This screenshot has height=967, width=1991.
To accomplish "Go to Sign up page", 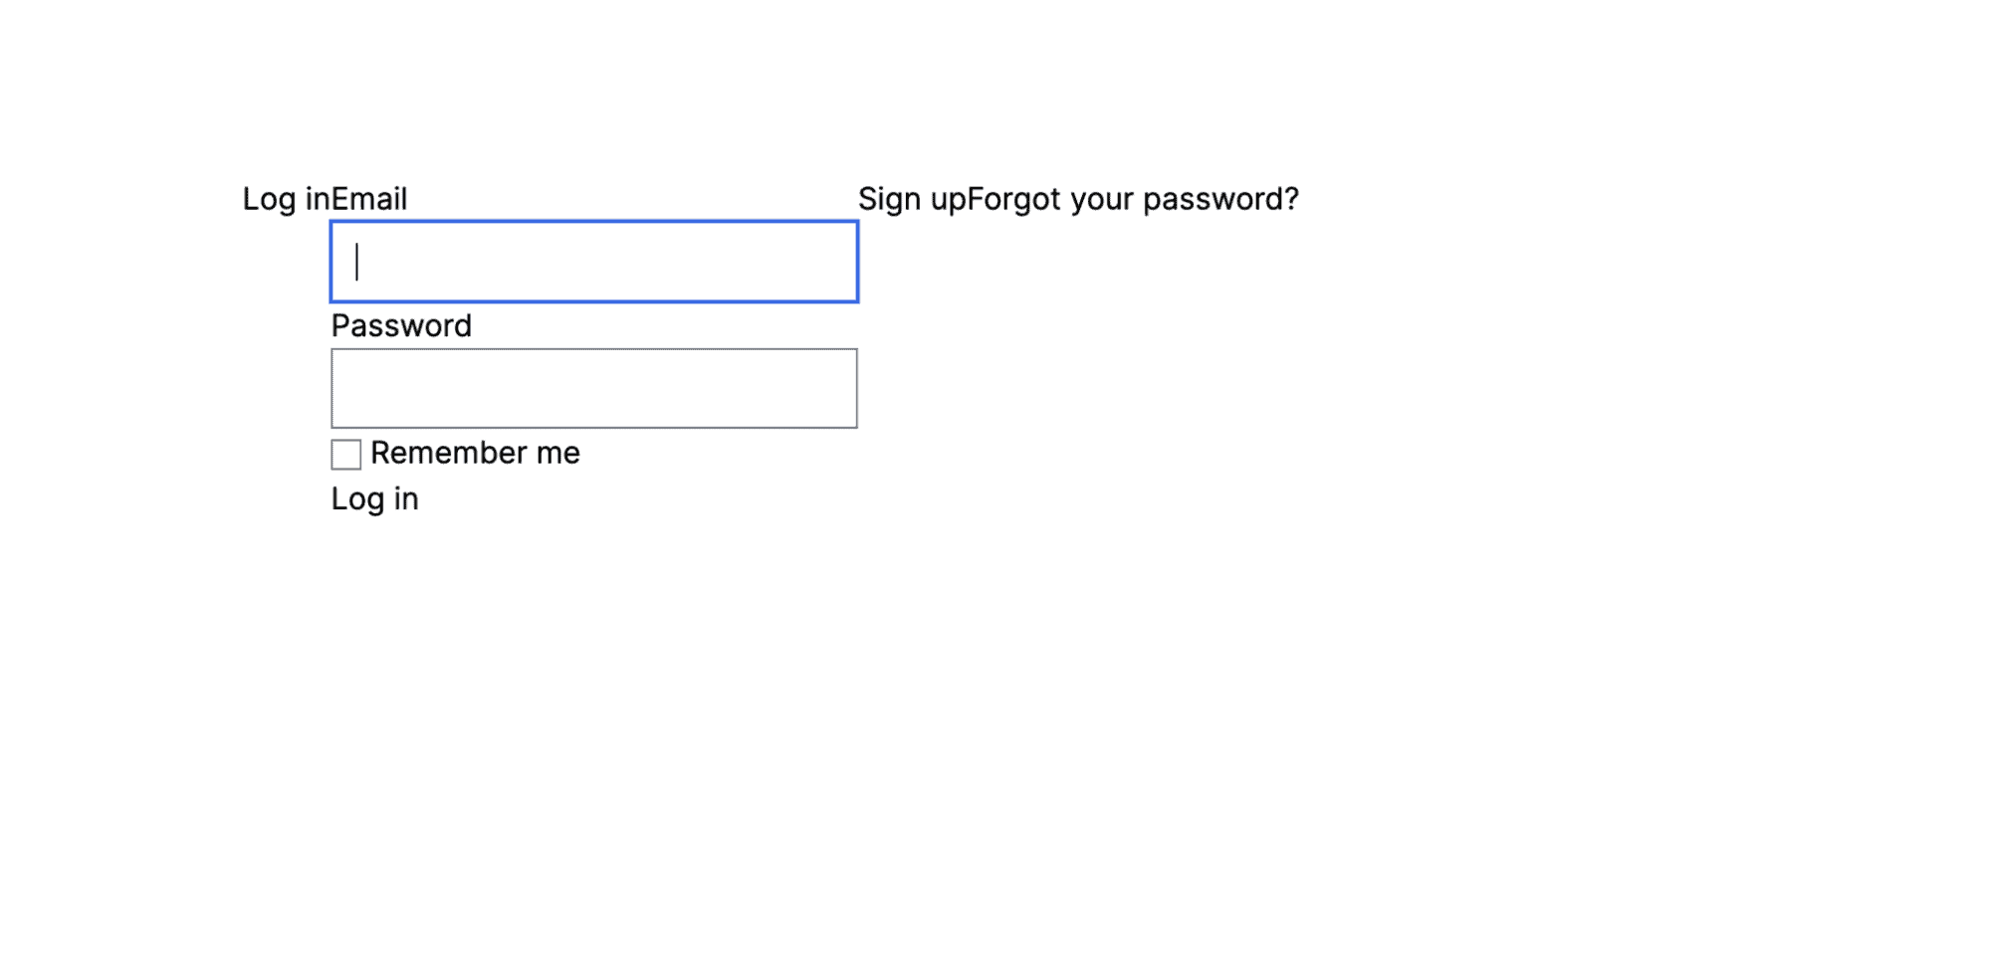I will point(912,199).
